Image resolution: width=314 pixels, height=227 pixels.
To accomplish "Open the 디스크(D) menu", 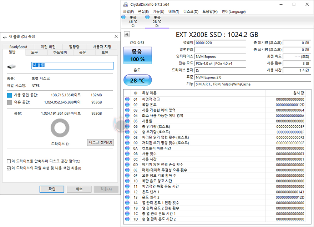I will (x=191, y=12).
